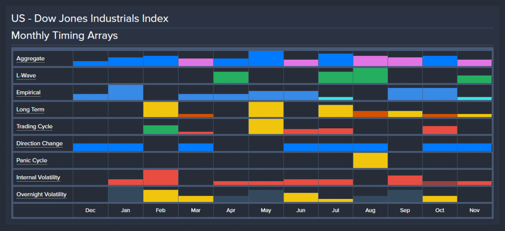
Task: Click the Monthly Timing Arrays heading
Action: 65,36
